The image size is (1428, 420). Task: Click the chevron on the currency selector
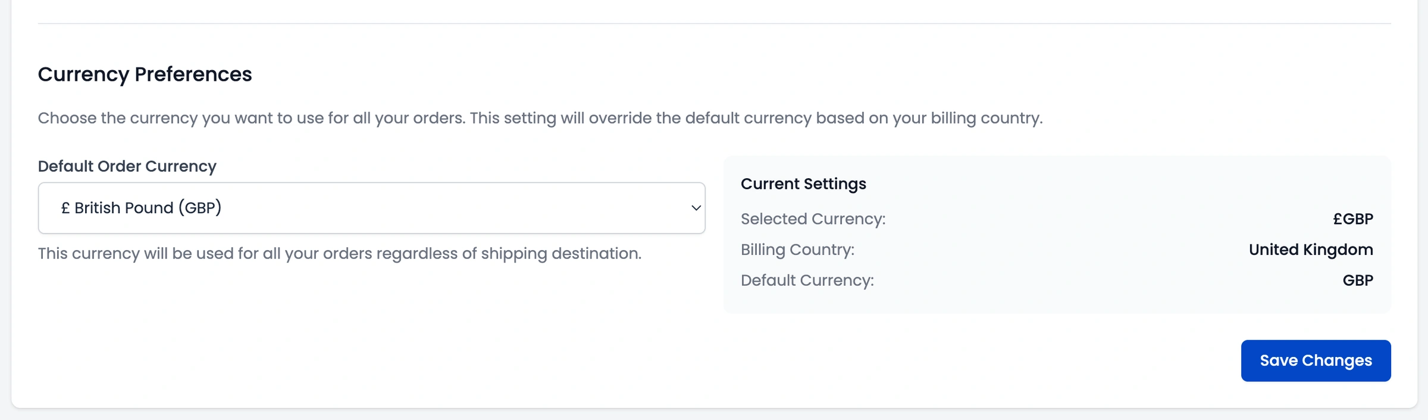[x=695, y=208]
